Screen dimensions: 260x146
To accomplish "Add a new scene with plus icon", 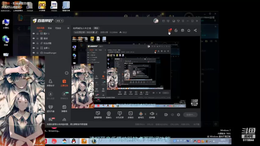I will coord(68,28).
